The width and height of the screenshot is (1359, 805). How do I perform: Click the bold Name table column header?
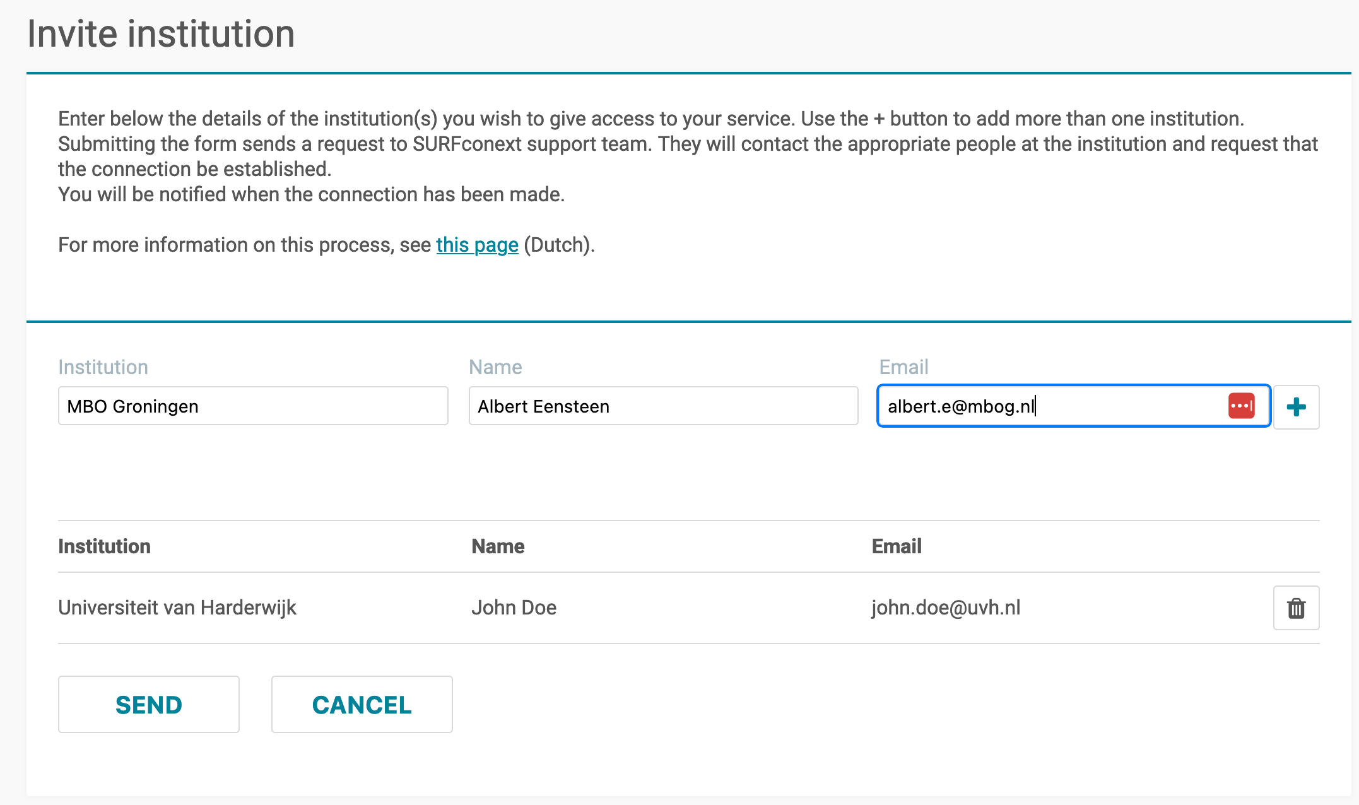(x=498, y=546)
